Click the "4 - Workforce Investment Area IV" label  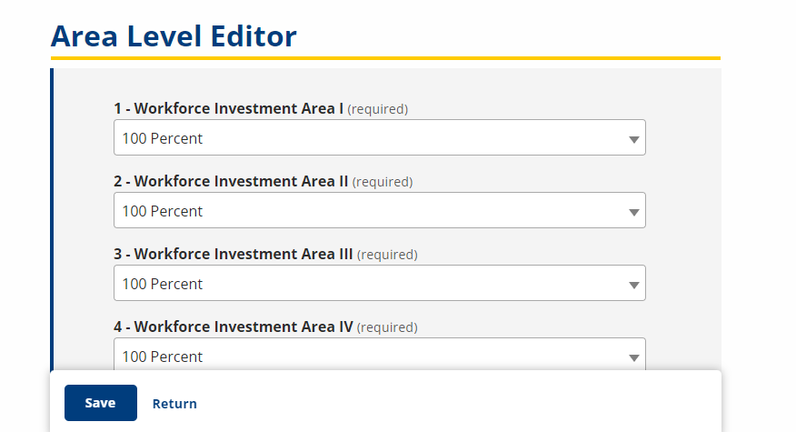tap(233, 327)
